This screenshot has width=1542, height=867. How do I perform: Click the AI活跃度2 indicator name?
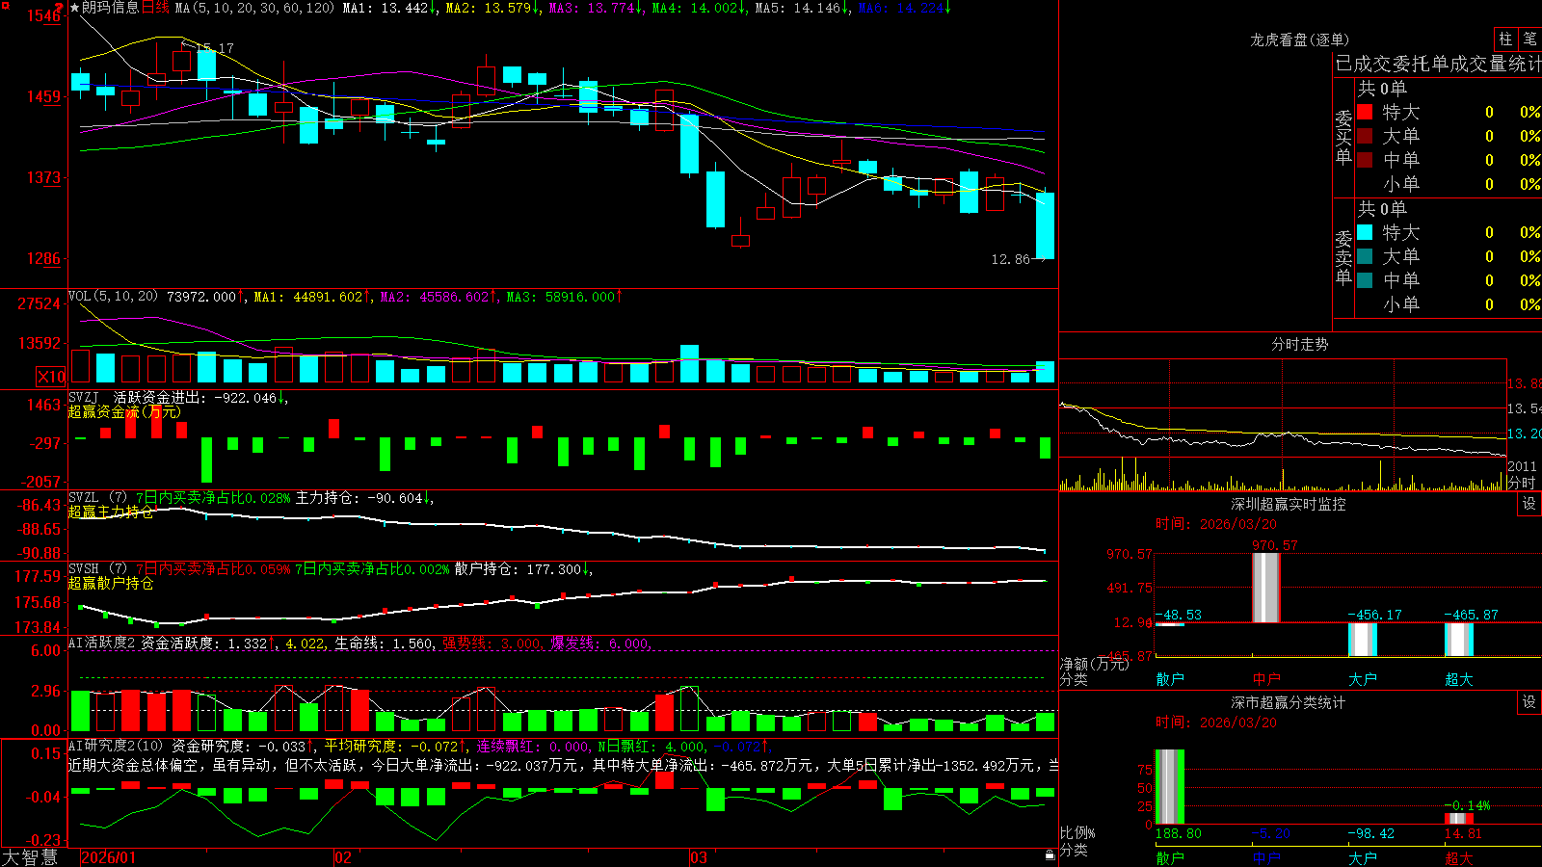pyautogui.click(x=101, y=643)
